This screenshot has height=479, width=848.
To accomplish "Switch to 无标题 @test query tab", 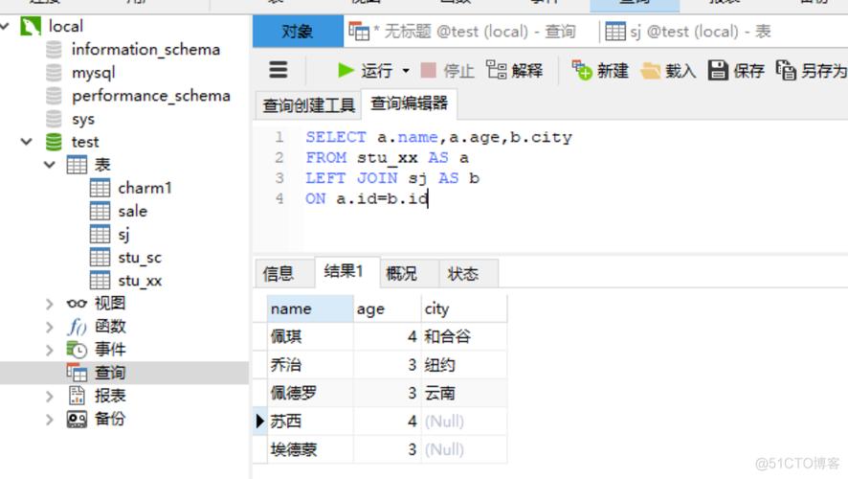I will point(462,32).
